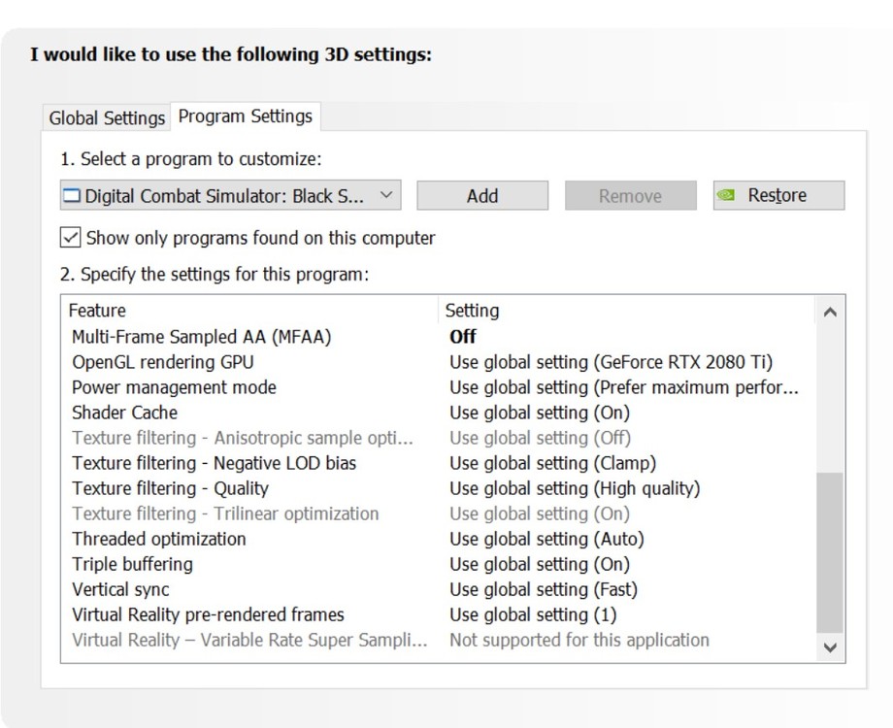Click the NVIDIA logo icon on Restore

tap(725, 195)
